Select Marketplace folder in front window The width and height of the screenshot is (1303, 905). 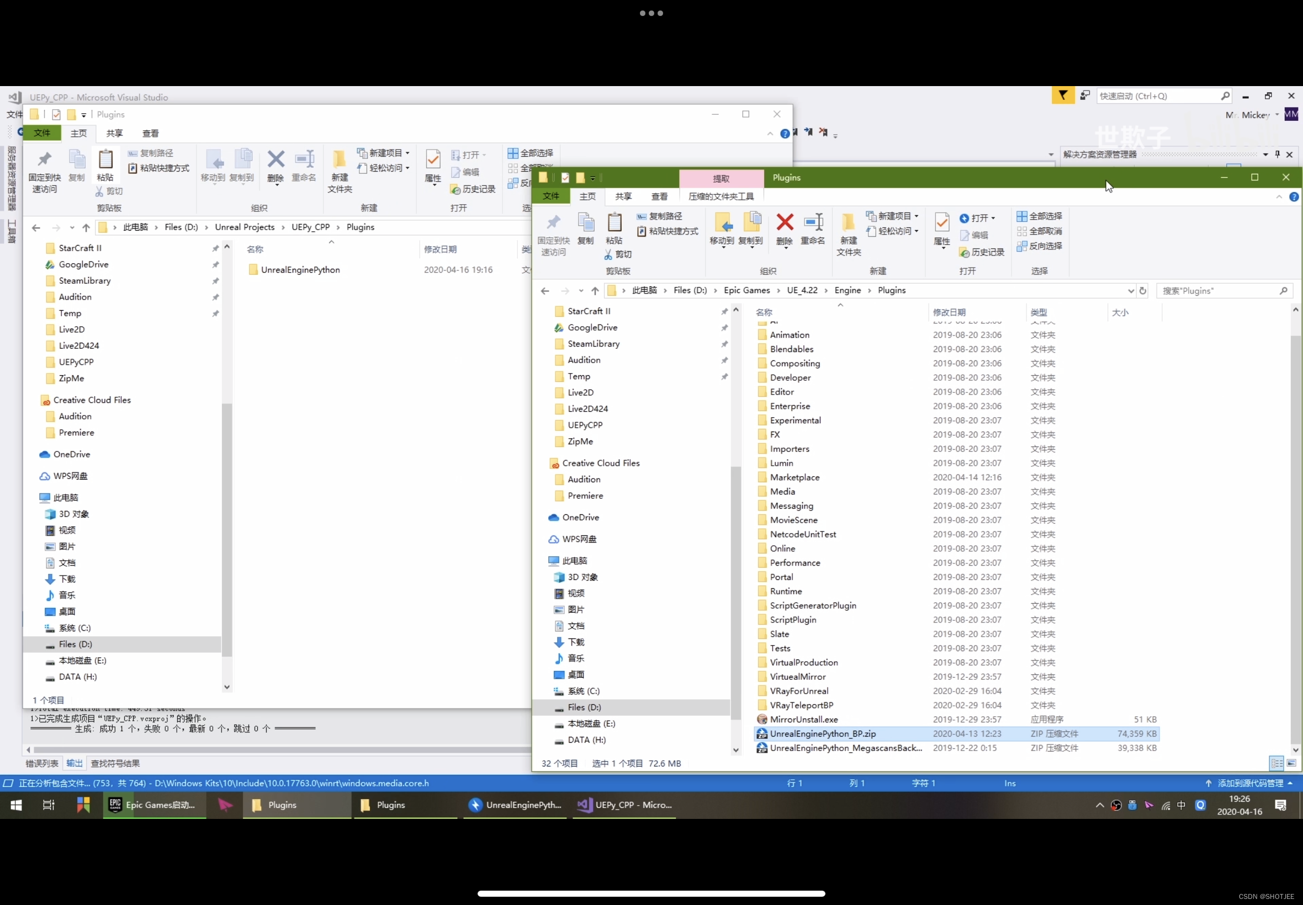pyautogui.click(x=794, y=477)
